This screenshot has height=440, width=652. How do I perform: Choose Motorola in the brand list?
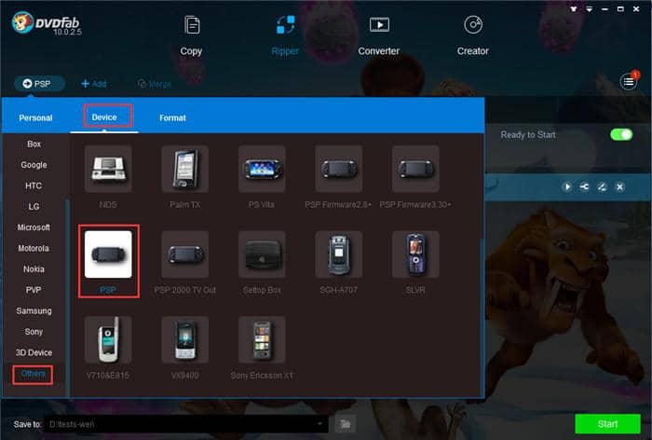point(34,248)
